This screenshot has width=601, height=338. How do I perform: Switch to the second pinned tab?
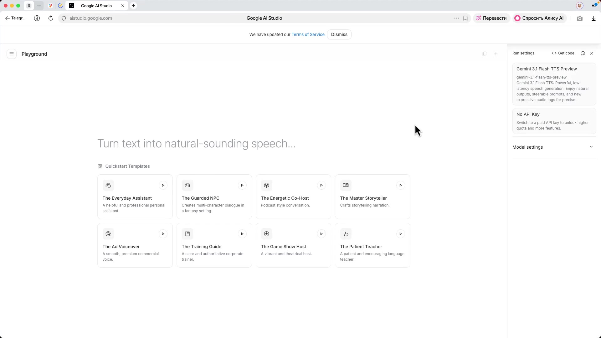tap(60, 6)
